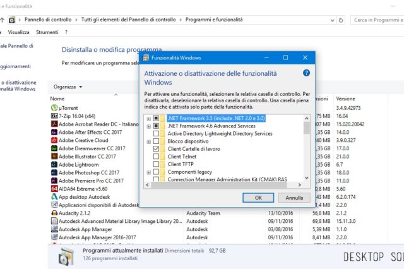
Task: Click the Adobe Creative Cloud icon
Action: (x=54, y=140)
